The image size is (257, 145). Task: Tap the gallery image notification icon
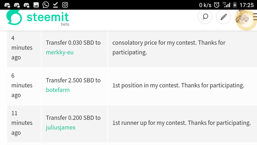36,5
